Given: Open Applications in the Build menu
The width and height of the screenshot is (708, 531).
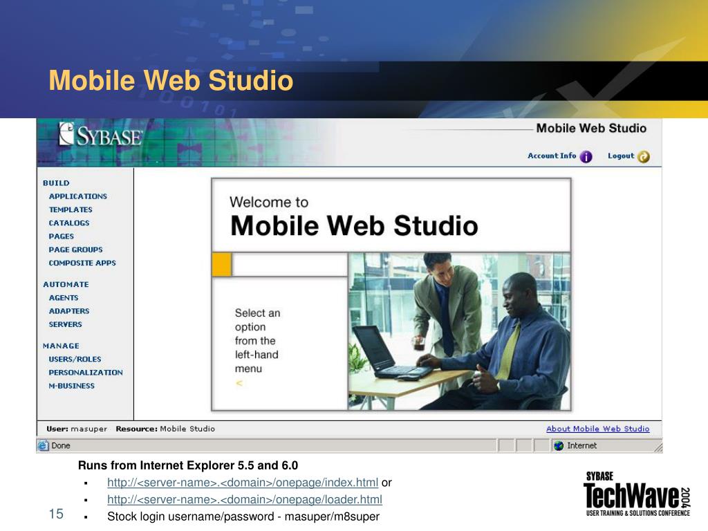Looking at the screenshot, I should tap(77, 196).
